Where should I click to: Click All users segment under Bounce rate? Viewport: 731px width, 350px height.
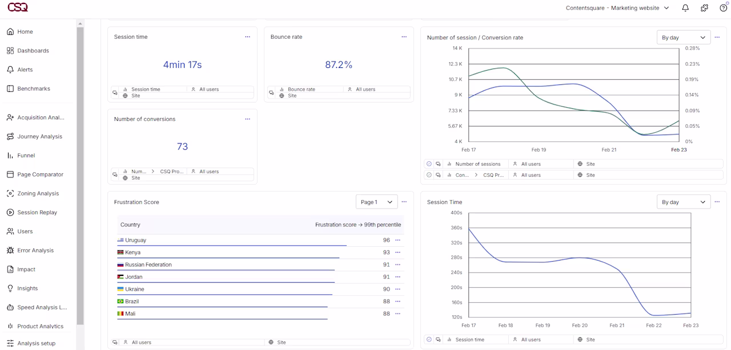click(x=365, y=89)
